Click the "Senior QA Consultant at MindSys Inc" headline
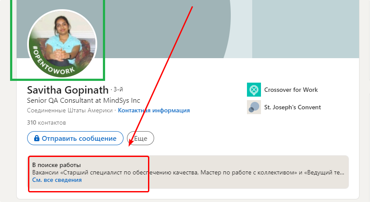This screenshot has width=370, height=202. click(84, 101)
